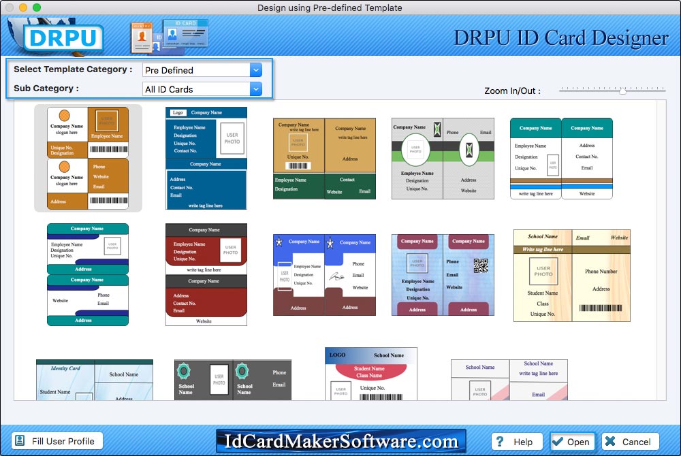Click the Zoom In/Out slider handle
Screen dimensions: 681x456
click(622, 91)
